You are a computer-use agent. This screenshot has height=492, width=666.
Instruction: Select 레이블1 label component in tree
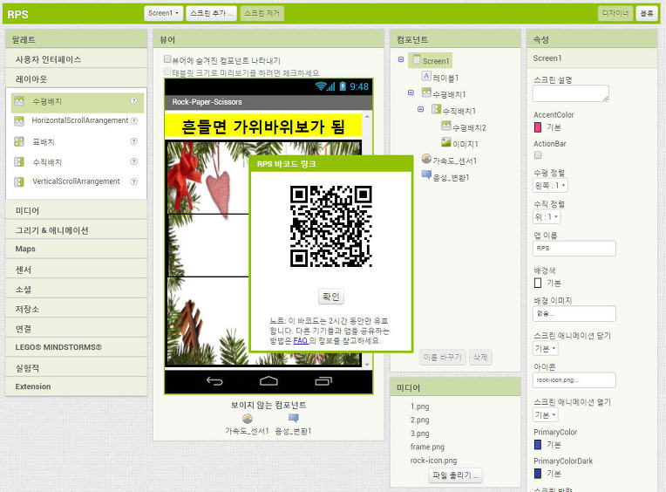(x=440, y=78)
